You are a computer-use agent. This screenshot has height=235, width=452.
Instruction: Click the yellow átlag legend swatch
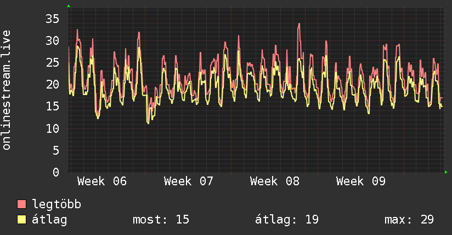tap(21, 220)
